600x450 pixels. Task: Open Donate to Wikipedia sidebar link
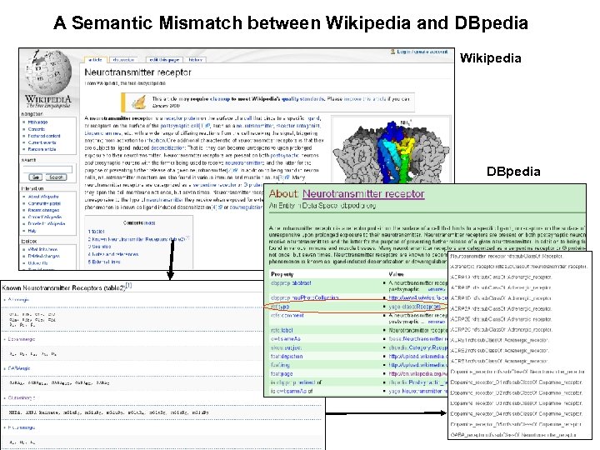[x=47, y=223]
